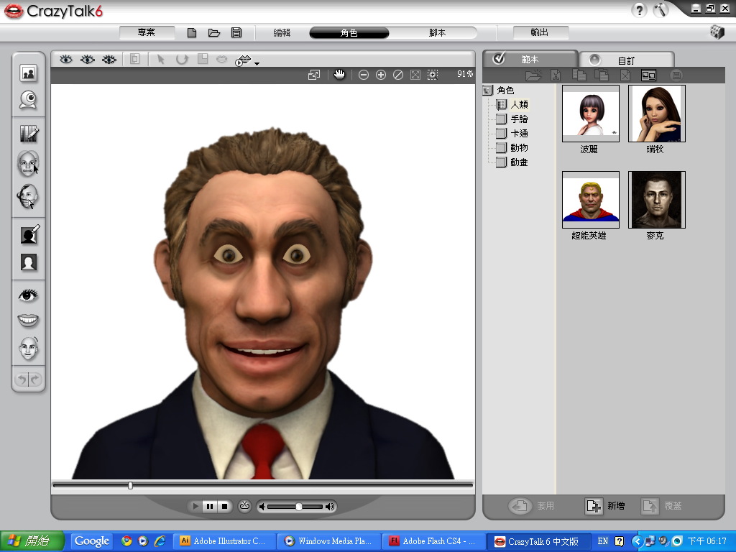
Task: Switch to the 自訂 tab
Action: (626, 60)
